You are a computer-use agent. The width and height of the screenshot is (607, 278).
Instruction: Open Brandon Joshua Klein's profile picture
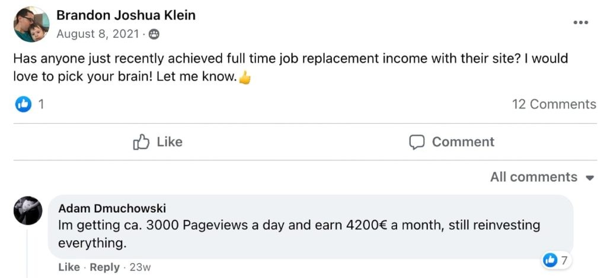pos(31,25)
